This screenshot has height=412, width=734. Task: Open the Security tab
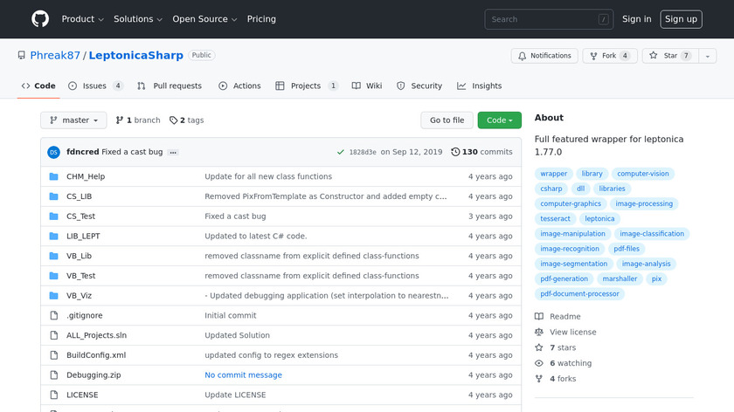pos(419,86)
